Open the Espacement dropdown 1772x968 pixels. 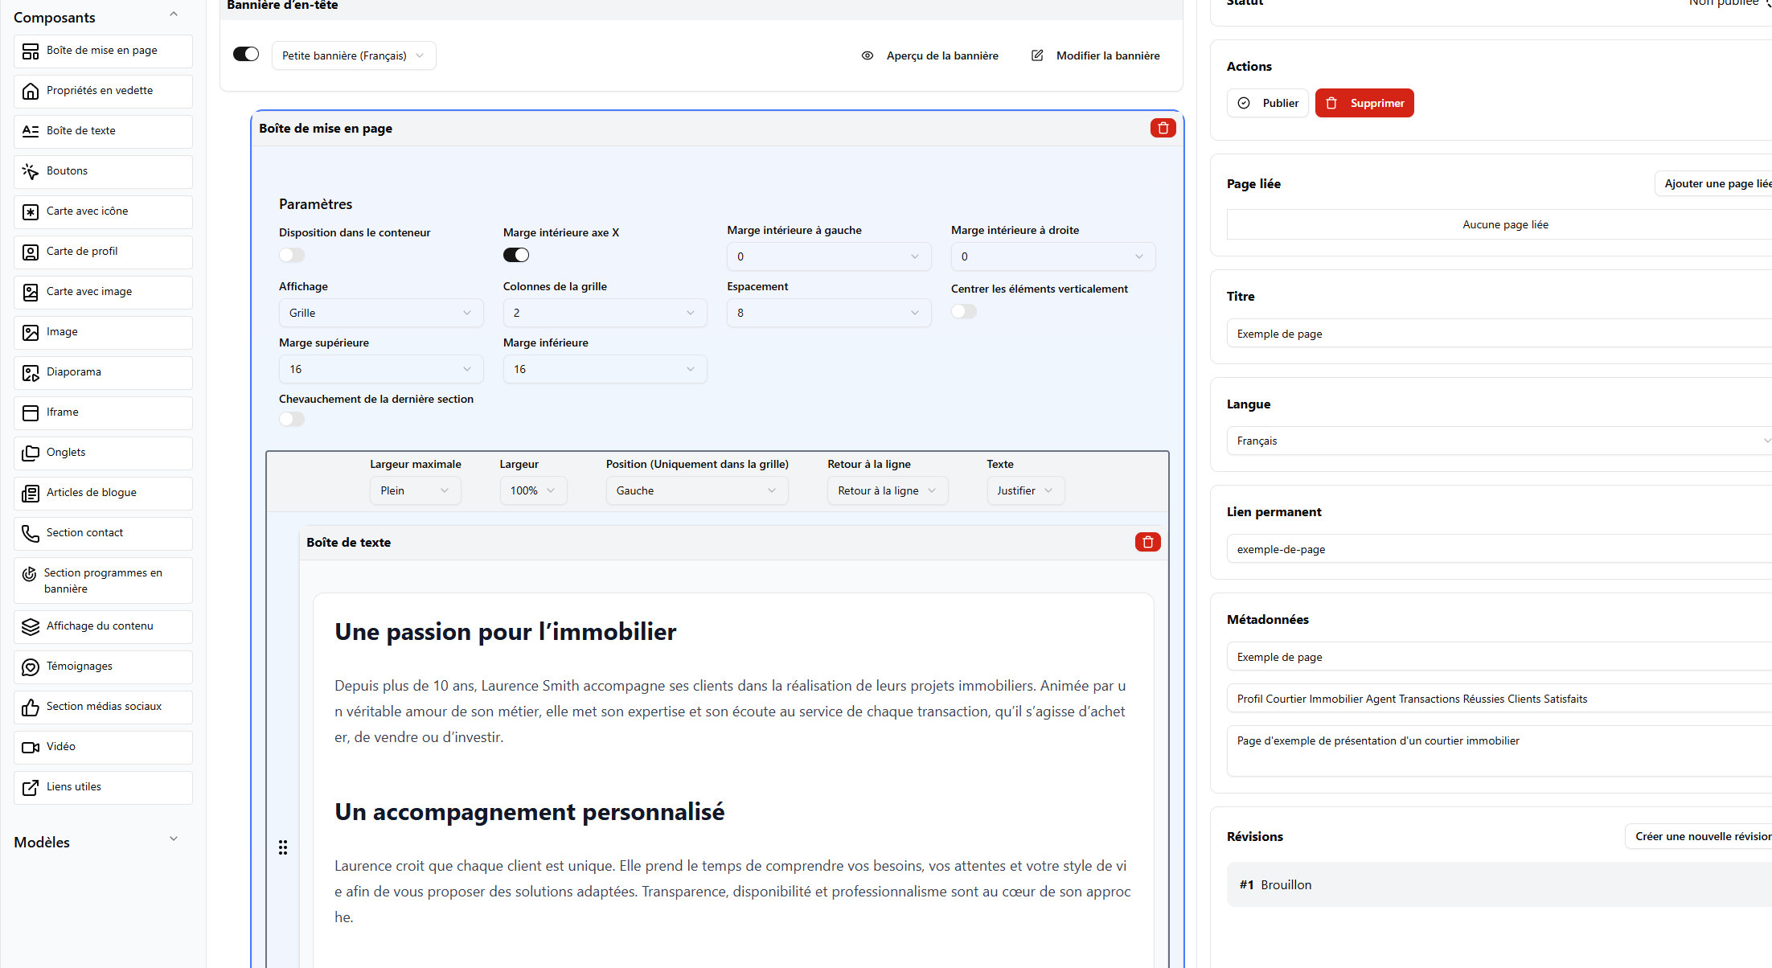point(829,313)
